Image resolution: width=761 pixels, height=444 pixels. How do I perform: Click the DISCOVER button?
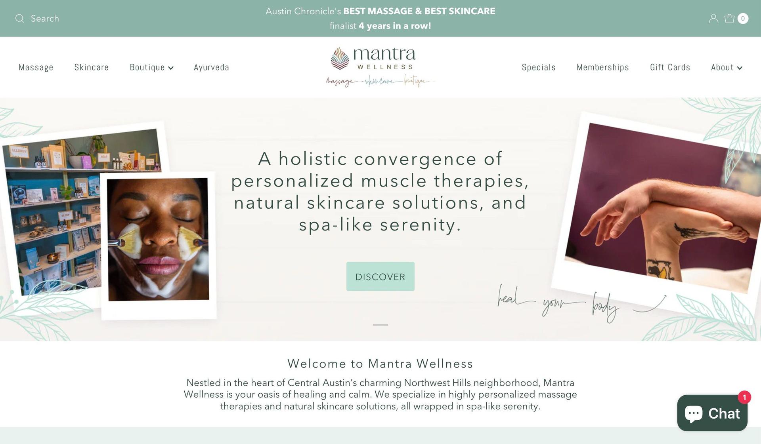coord(380,276)
